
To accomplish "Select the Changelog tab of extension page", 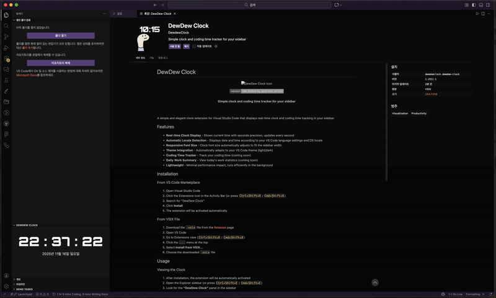I will (163, 58).
